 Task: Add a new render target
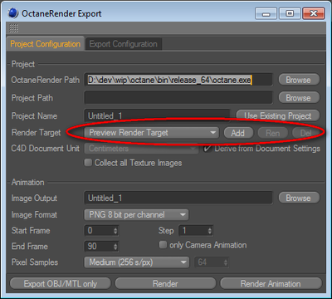point(238,133)
